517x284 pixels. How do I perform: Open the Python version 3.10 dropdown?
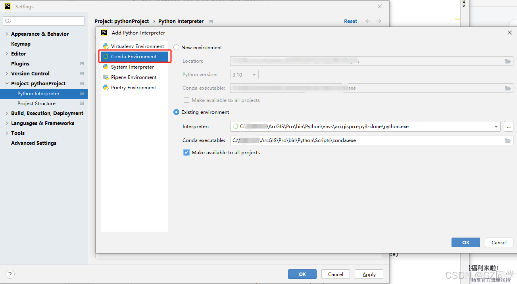click(x=244, y=75)
